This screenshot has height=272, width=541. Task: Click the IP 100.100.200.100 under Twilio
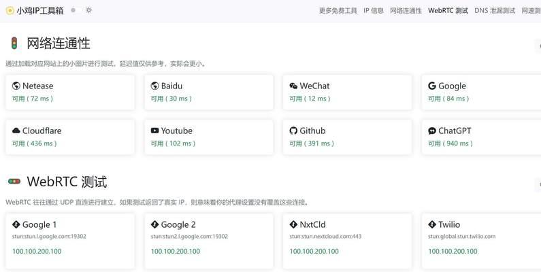[453, 252]
